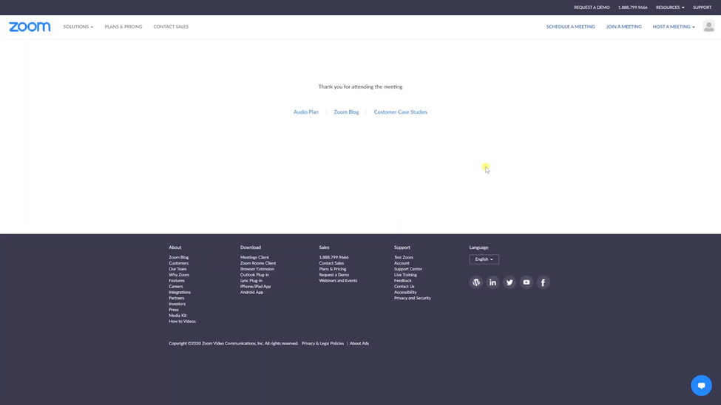This screenshot has height=405, width=721.
Task: Select Schedule a Meeting
Action: pyautogui.click(x=571, y=27)
